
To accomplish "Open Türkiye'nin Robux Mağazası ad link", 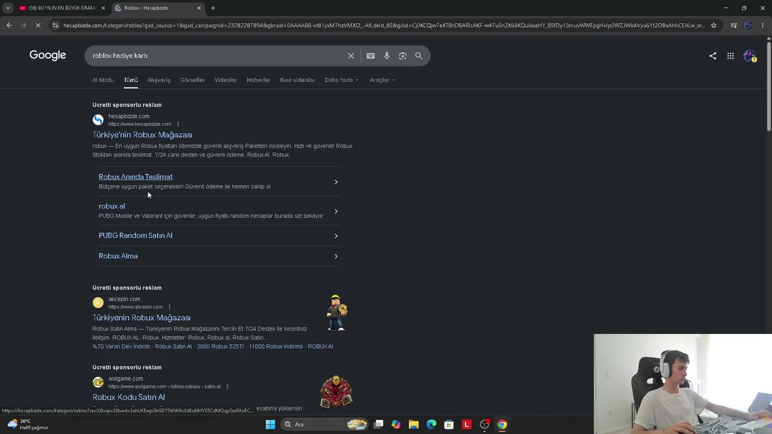I will point(142,135).
